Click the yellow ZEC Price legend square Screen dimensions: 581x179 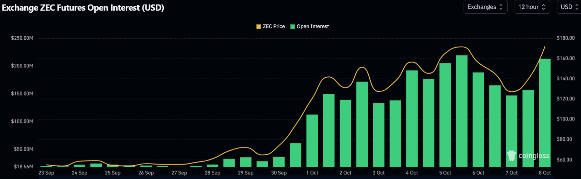point(258,27)
